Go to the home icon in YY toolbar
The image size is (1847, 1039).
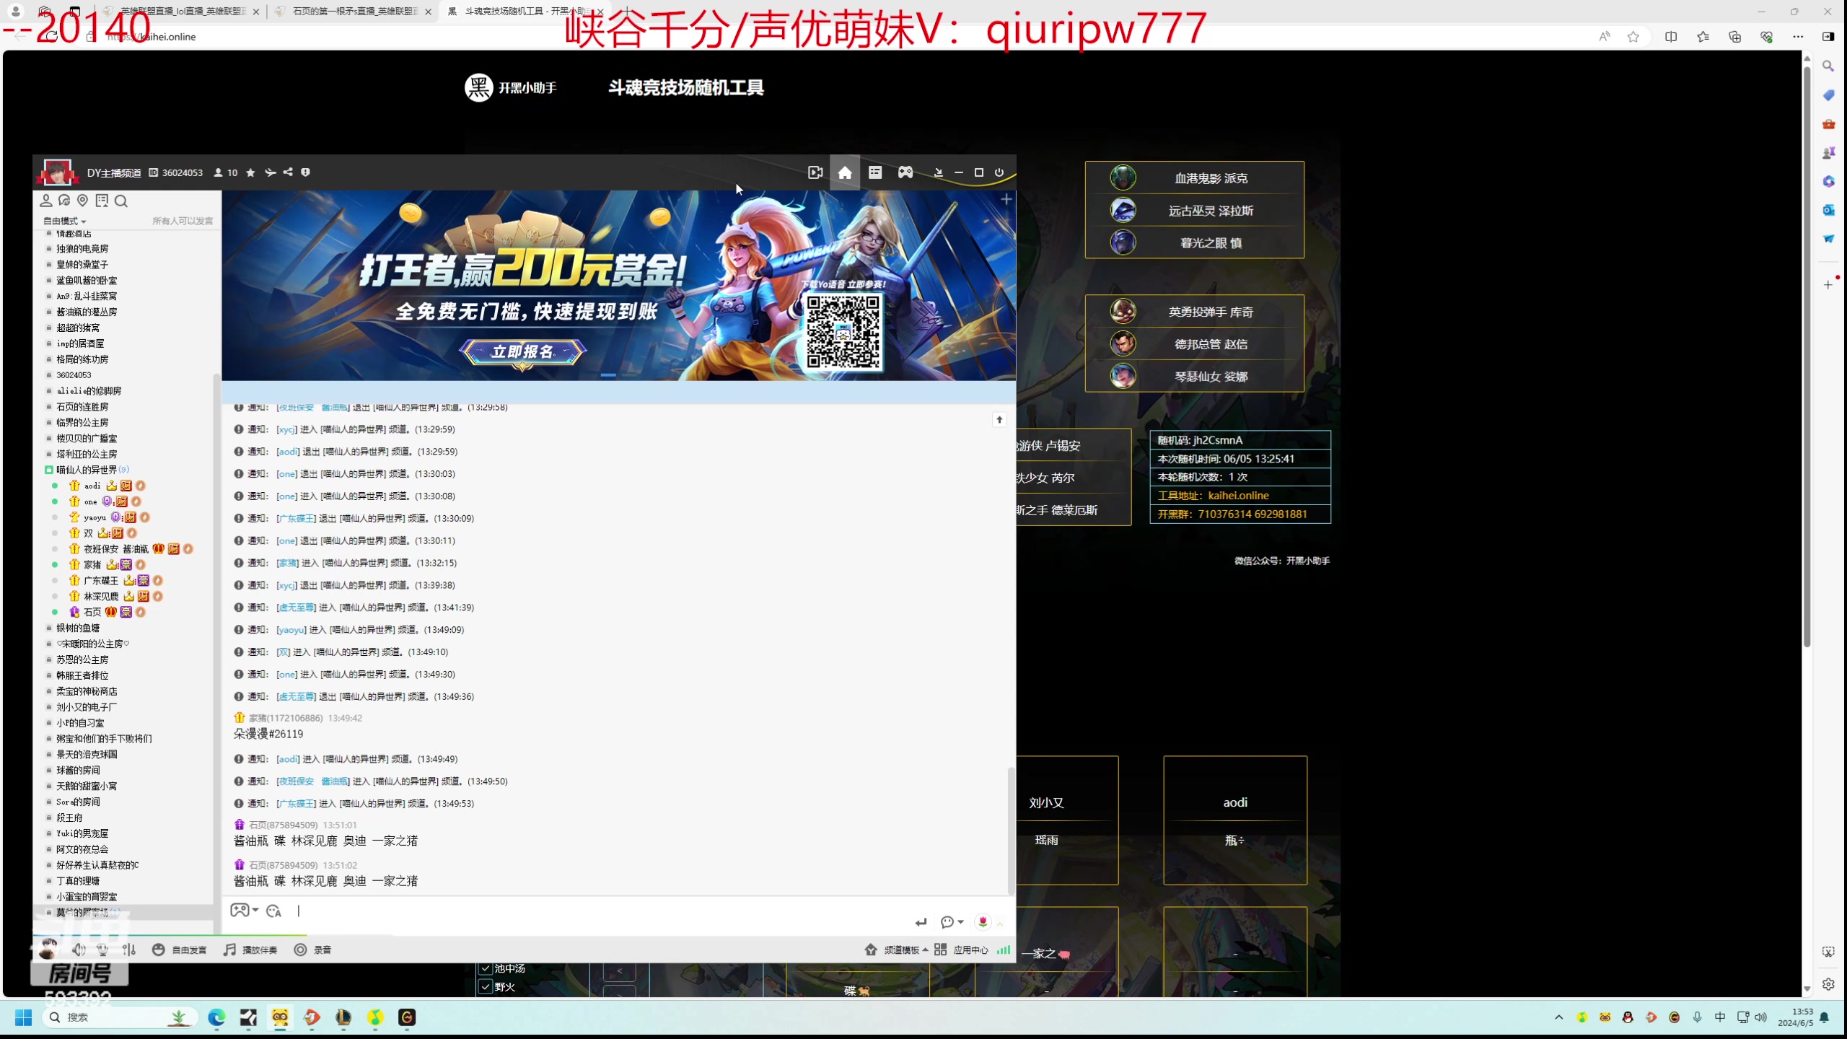pos(845,172)
